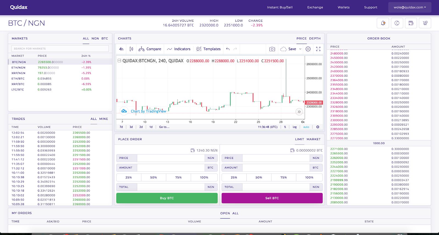Redo chart action arrow
The width and height of the screenshot is (439, 235).
235,49
